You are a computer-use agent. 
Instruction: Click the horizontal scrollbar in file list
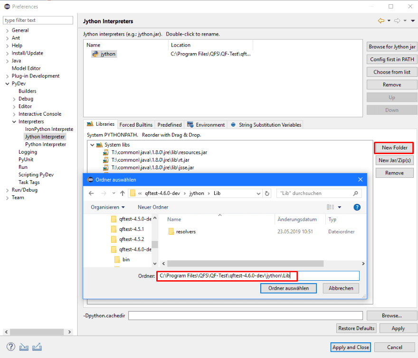(x=245, y=264)
